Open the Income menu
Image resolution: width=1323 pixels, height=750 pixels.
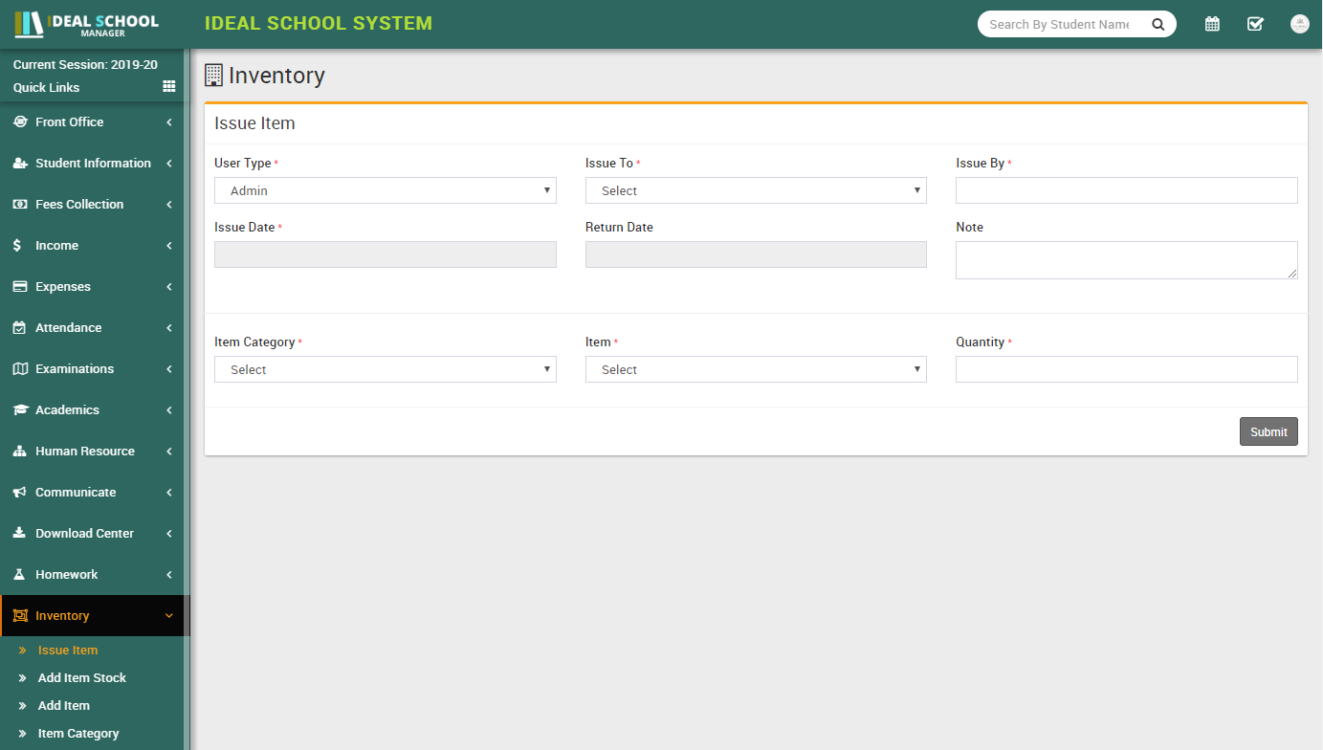point(92,245)
